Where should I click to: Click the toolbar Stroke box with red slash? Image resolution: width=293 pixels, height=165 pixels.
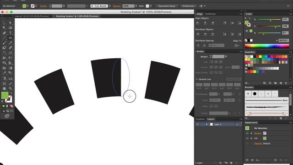click(9, 99)
